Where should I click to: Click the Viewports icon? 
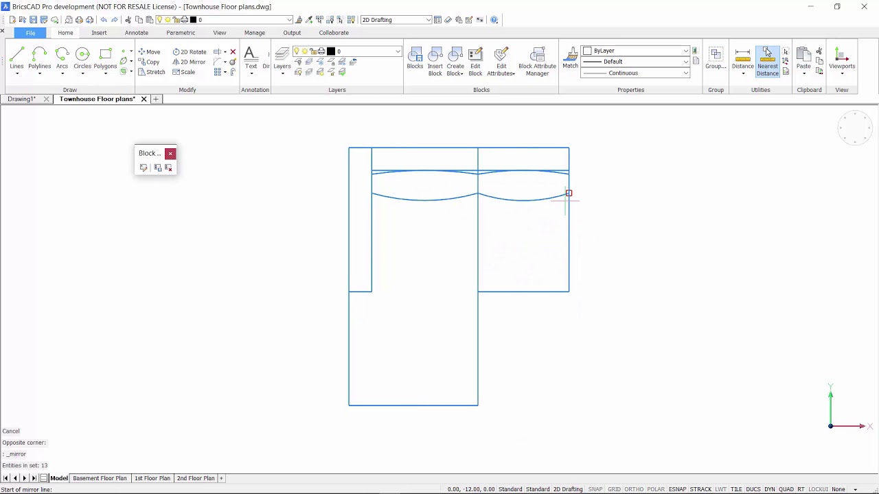pyautogui.click(x=842, y=58)
